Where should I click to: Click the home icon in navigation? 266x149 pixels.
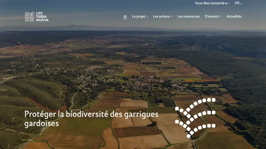coord(125,16)
